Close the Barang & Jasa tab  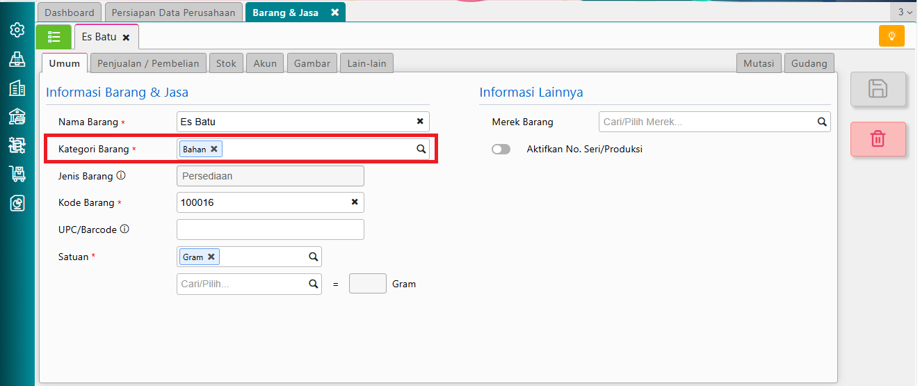(x=334, y=13)
